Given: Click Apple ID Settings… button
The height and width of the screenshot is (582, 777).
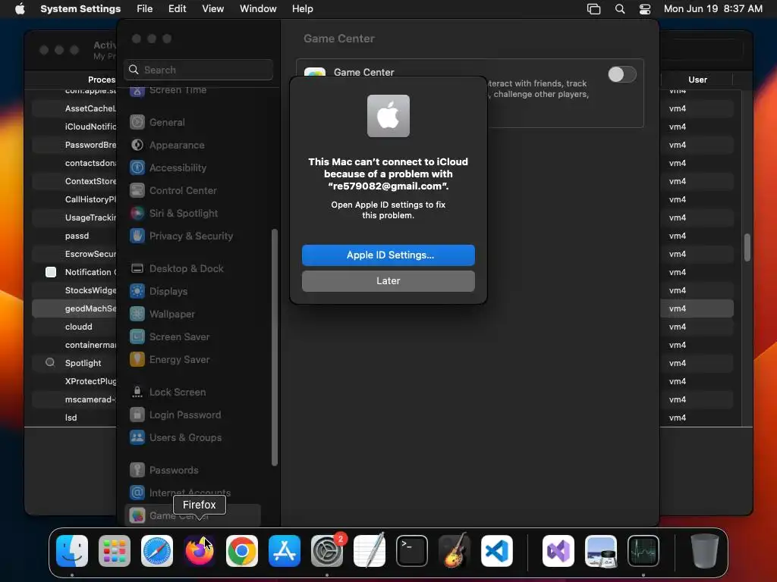Looking at the screenshot, I should click(x=388, y=255).
